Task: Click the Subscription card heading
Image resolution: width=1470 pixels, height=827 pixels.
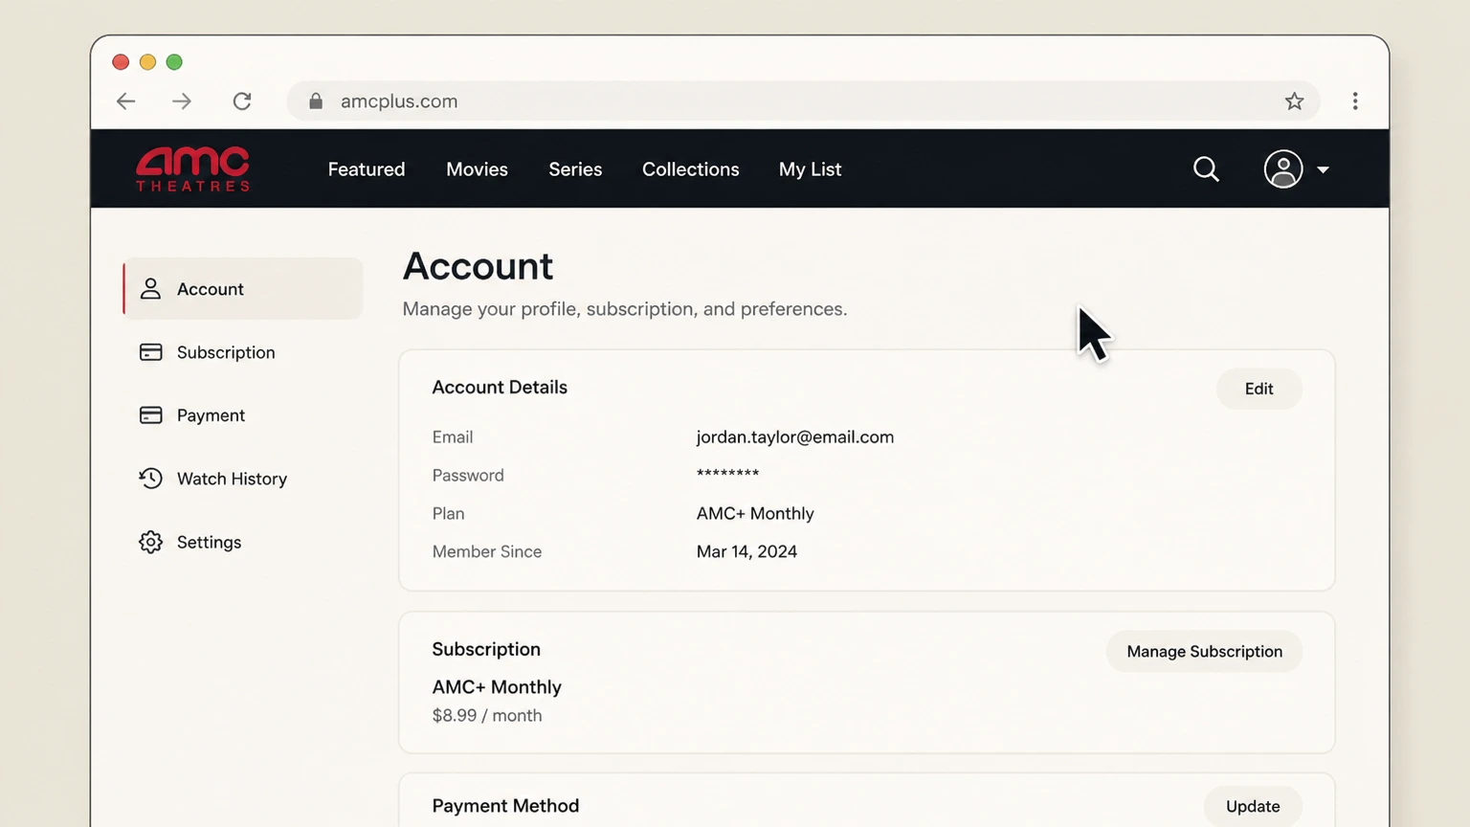Action: click(x=486, y=649)
